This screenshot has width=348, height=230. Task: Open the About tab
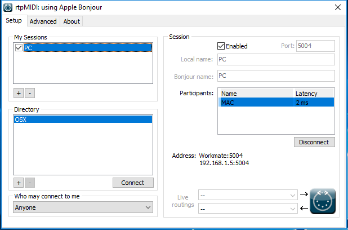72,21
